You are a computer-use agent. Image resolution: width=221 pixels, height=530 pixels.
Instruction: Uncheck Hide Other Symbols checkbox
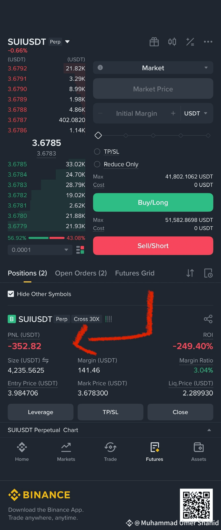[11, 294]
